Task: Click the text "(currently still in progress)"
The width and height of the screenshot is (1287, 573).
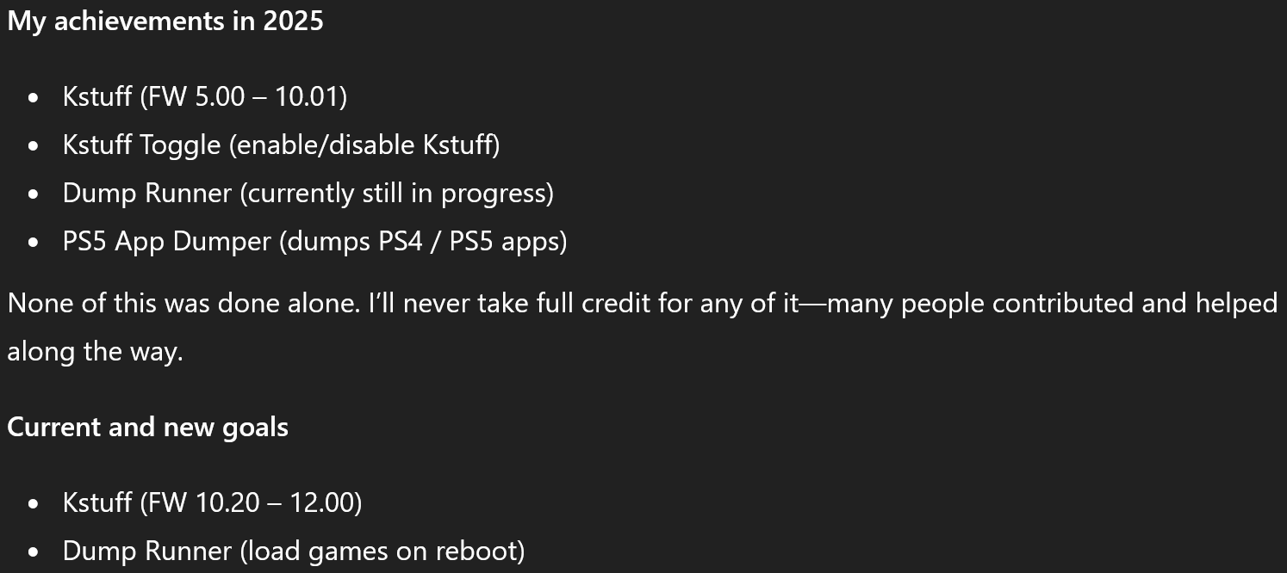Action: (396, 193)
